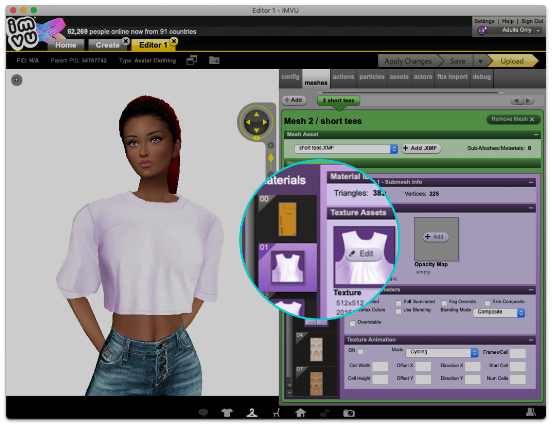Switch to the assets tab

[399, 77]
